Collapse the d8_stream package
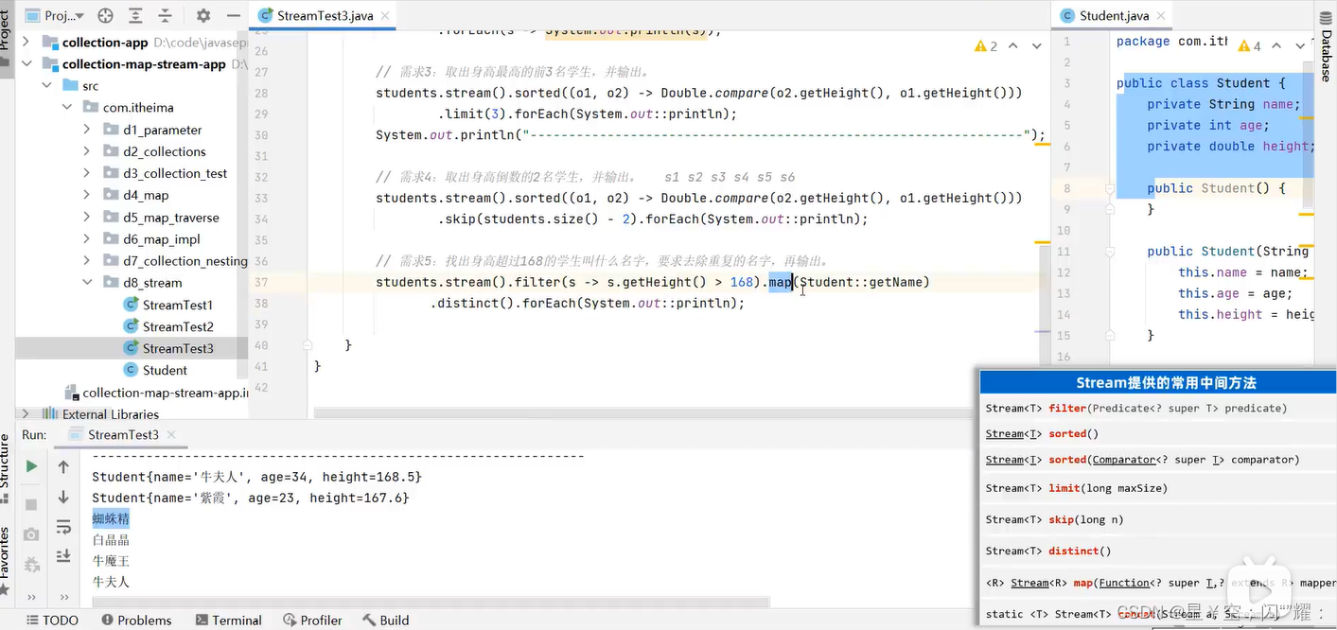 (x=86, y=282)
